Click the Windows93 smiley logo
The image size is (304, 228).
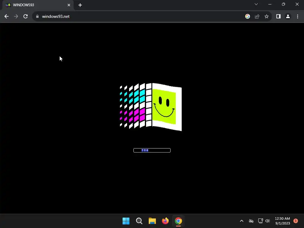click(x=151, y=107)
